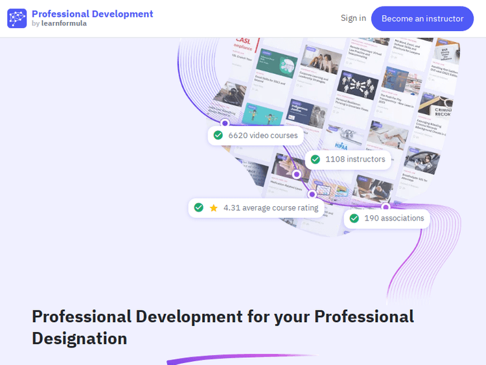Viewport: 486px width, 365px height.
Task: Click green checkmark beside 190 associations
Action: pos(354,218)
